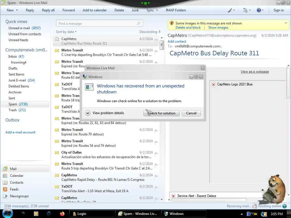Close the Windows Live Mail dialog

point(203,68)
